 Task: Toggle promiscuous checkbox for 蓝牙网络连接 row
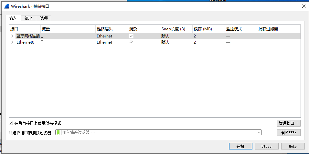(131, 36)
